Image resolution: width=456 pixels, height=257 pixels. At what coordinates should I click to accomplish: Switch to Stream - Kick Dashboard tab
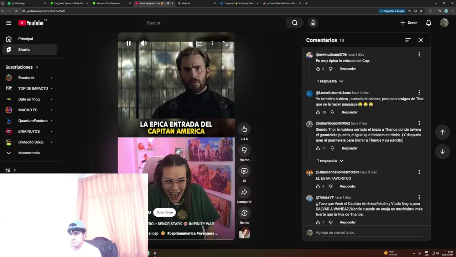click(x=112, y=3)
